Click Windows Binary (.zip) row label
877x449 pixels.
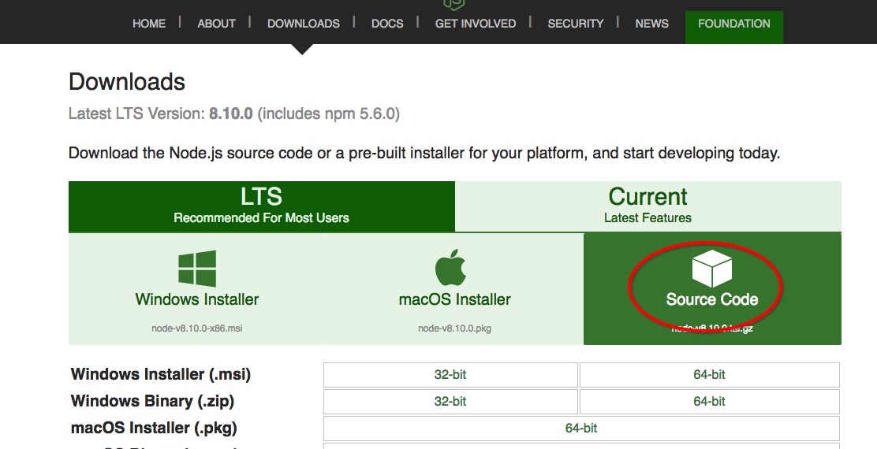point(153,401)
